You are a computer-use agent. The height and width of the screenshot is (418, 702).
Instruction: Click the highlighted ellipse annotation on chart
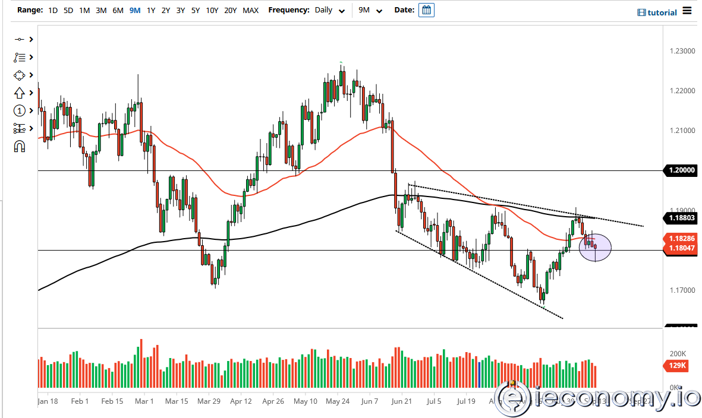(x=595, y=248)
